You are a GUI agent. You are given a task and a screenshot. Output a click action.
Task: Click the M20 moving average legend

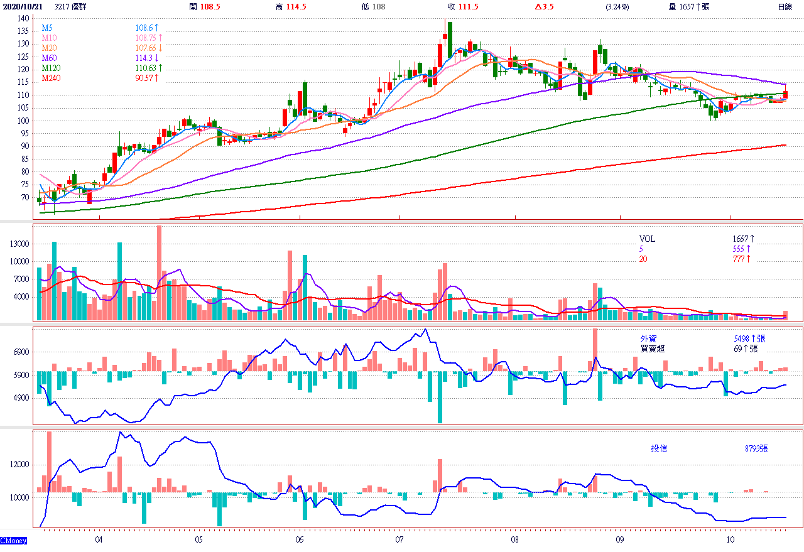49,48
